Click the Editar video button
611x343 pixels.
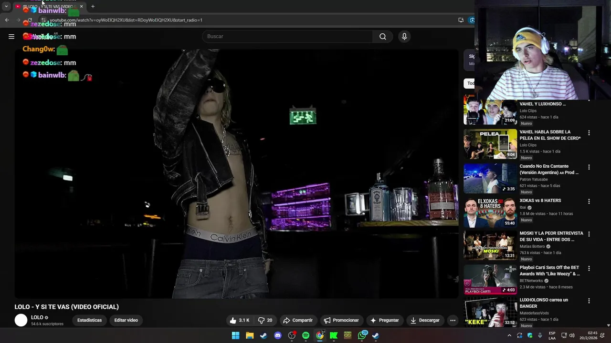(x=126, y=320)
